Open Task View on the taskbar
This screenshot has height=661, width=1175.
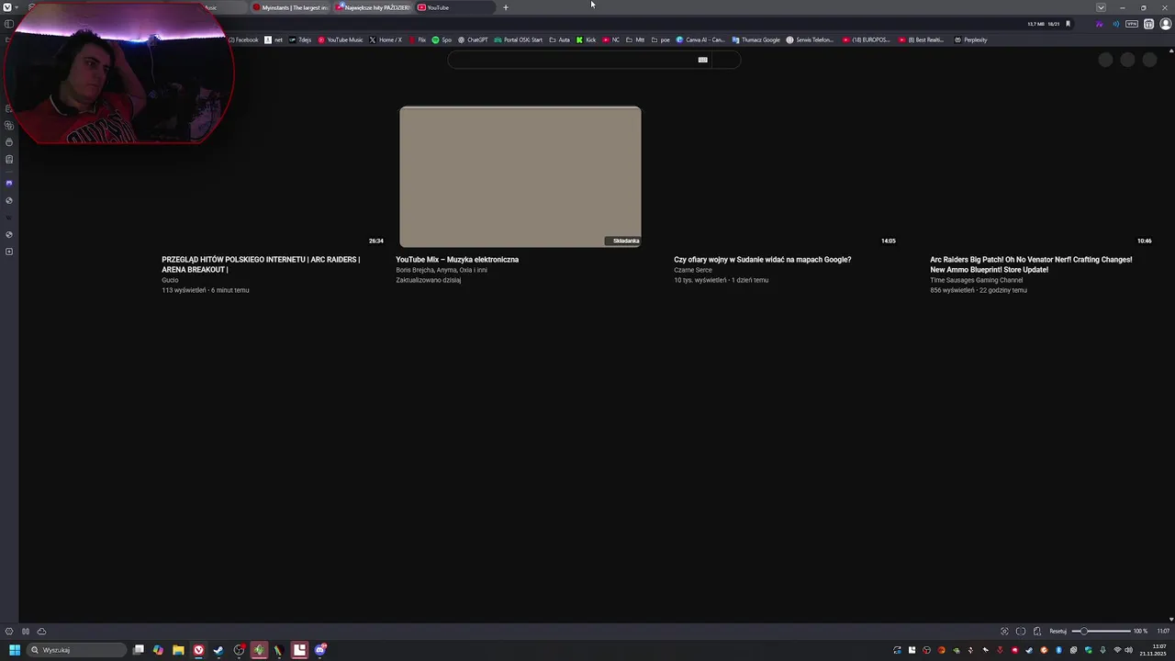[139, 650]
